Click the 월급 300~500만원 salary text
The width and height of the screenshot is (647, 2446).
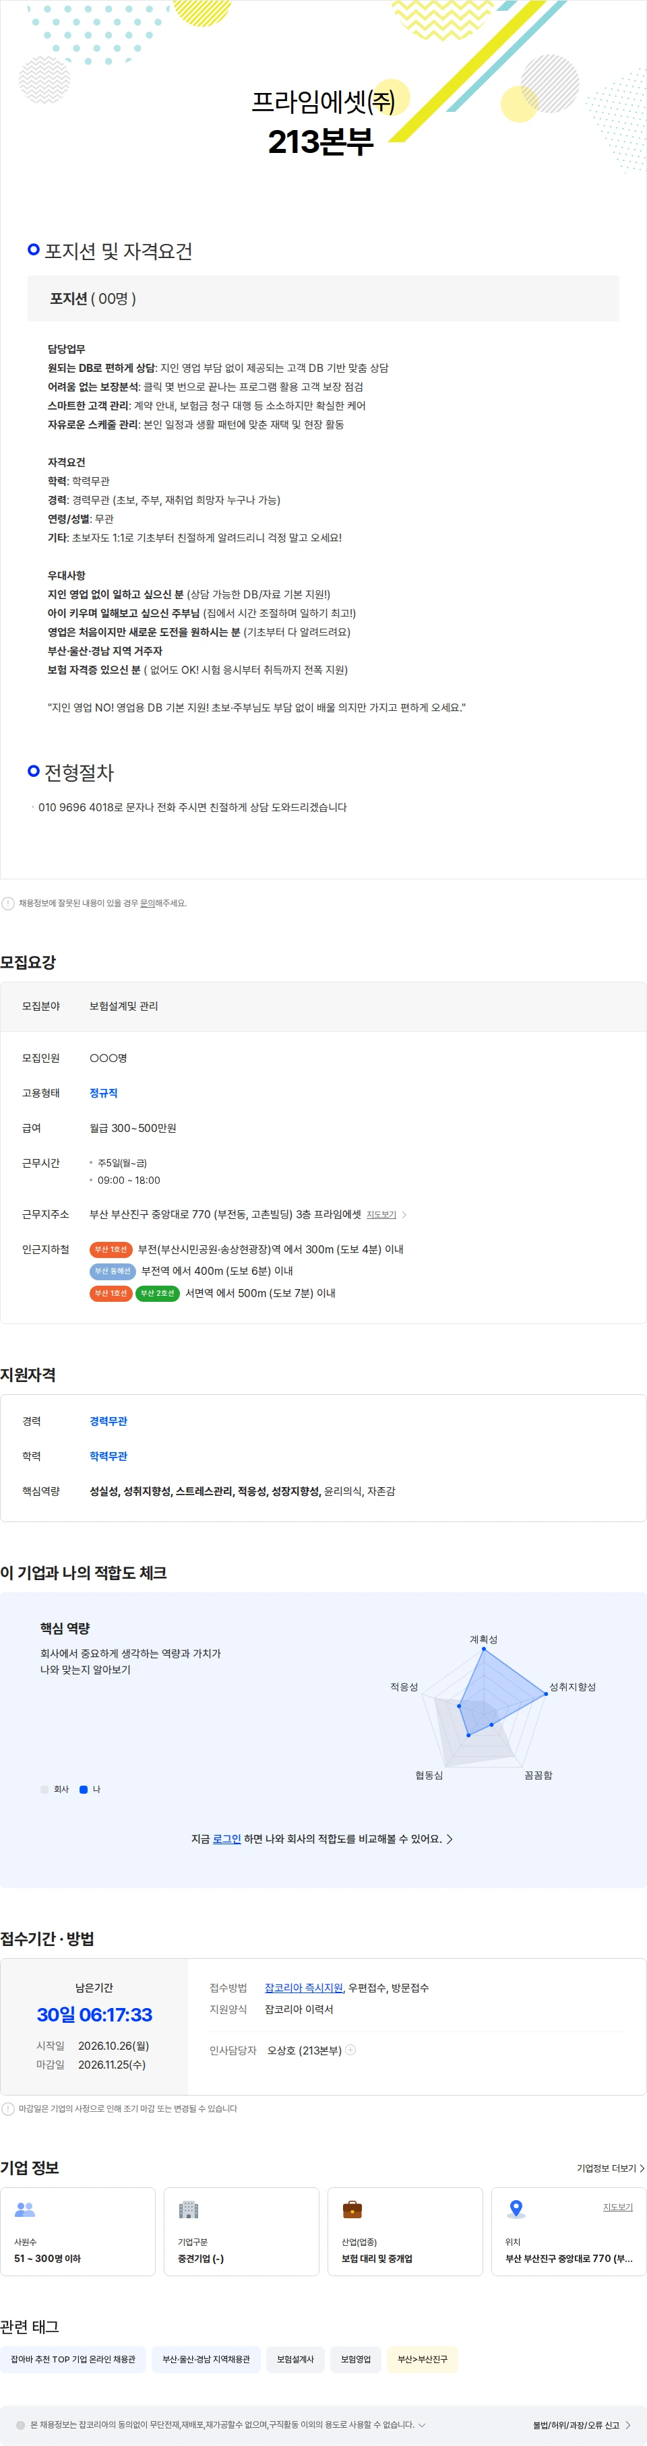click(x=133, y=1128)
